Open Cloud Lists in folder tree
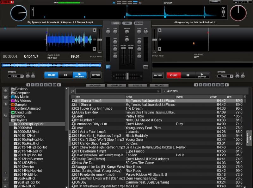The image size is (253, 188). tap(22, 112)
